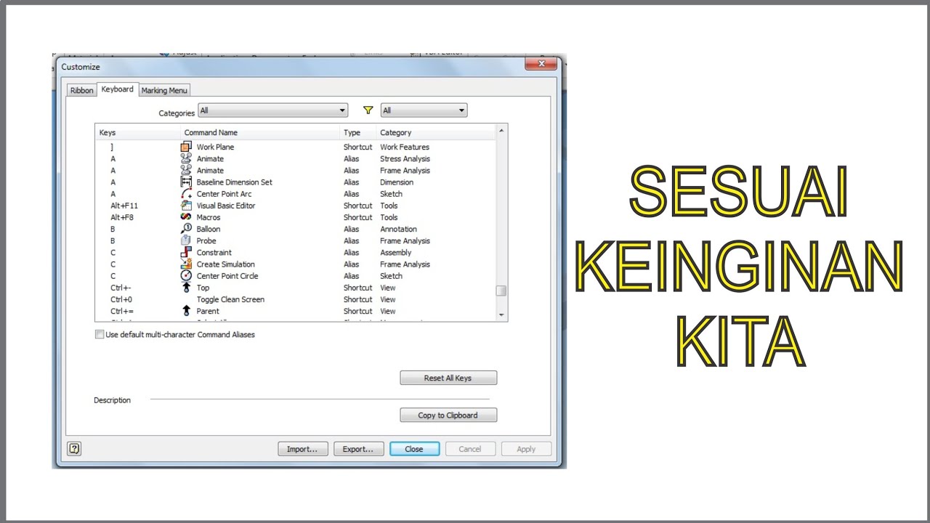Close the Customize dialog with red X
The height and width of the screenshot is (523, 930).
pos(541,64)
